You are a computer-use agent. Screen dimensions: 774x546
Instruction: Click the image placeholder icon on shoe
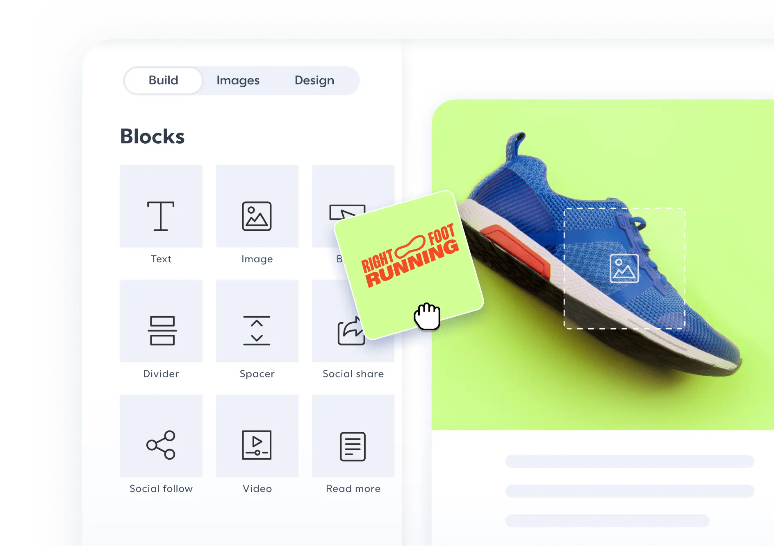tap(624, 268)
